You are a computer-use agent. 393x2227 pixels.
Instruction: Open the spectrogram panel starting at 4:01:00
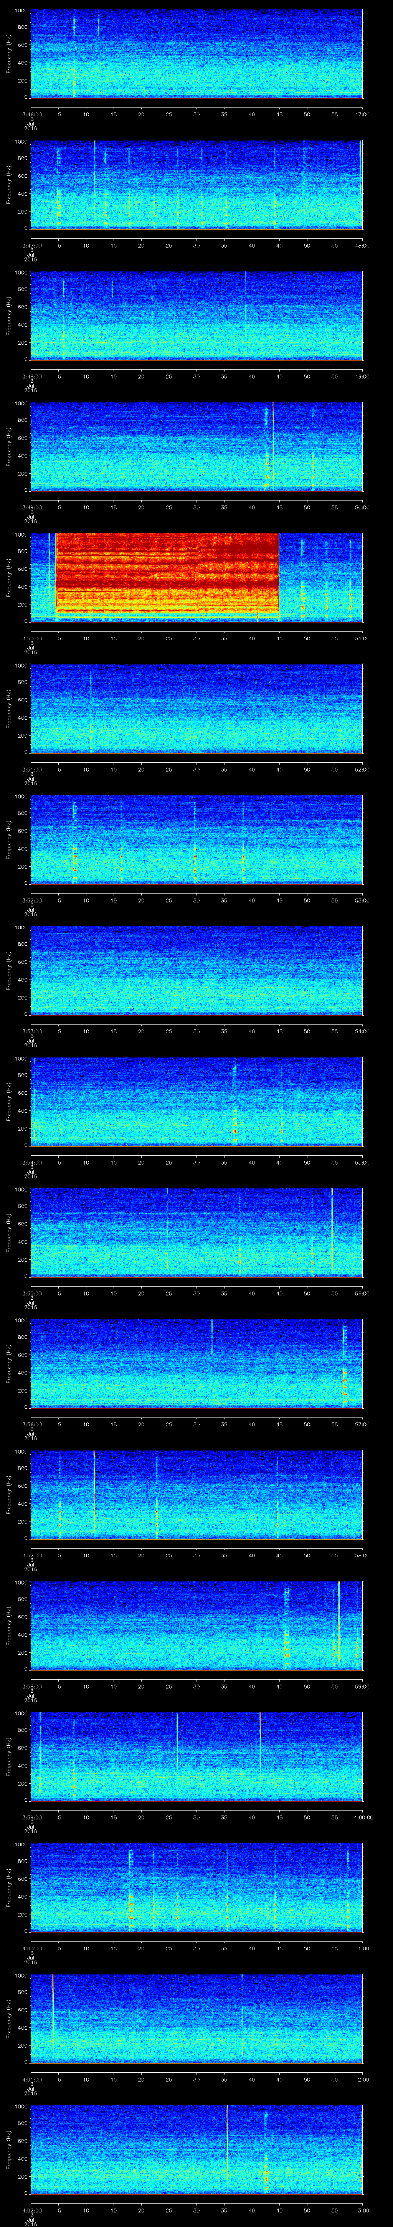196,2018
